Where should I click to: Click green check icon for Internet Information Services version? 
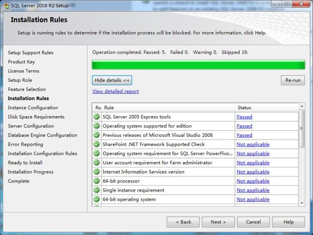[97, 172]
